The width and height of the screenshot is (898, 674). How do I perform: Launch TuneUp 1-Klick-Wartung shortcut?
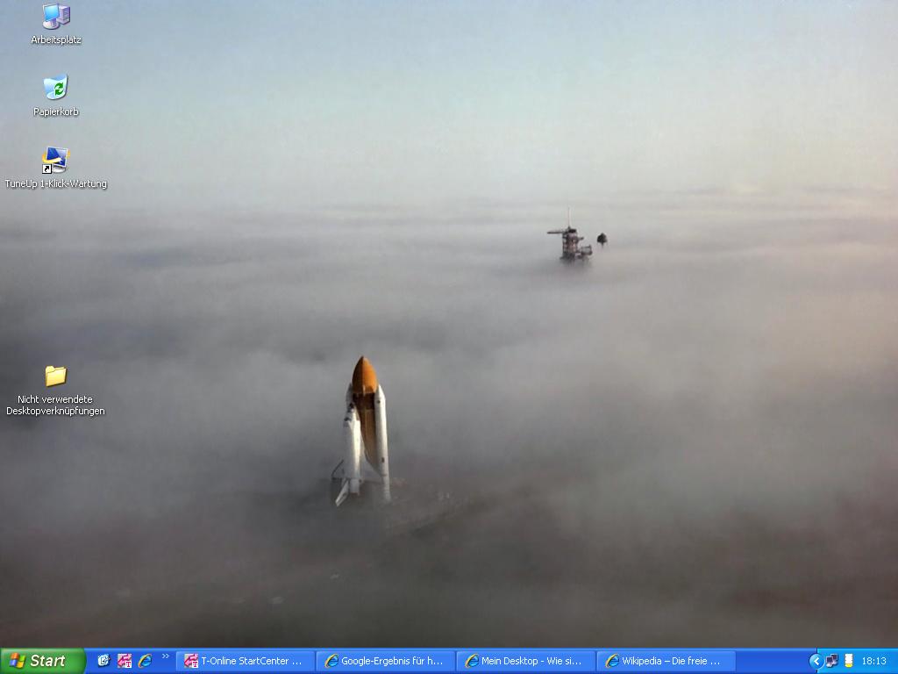tap(55, 160)
